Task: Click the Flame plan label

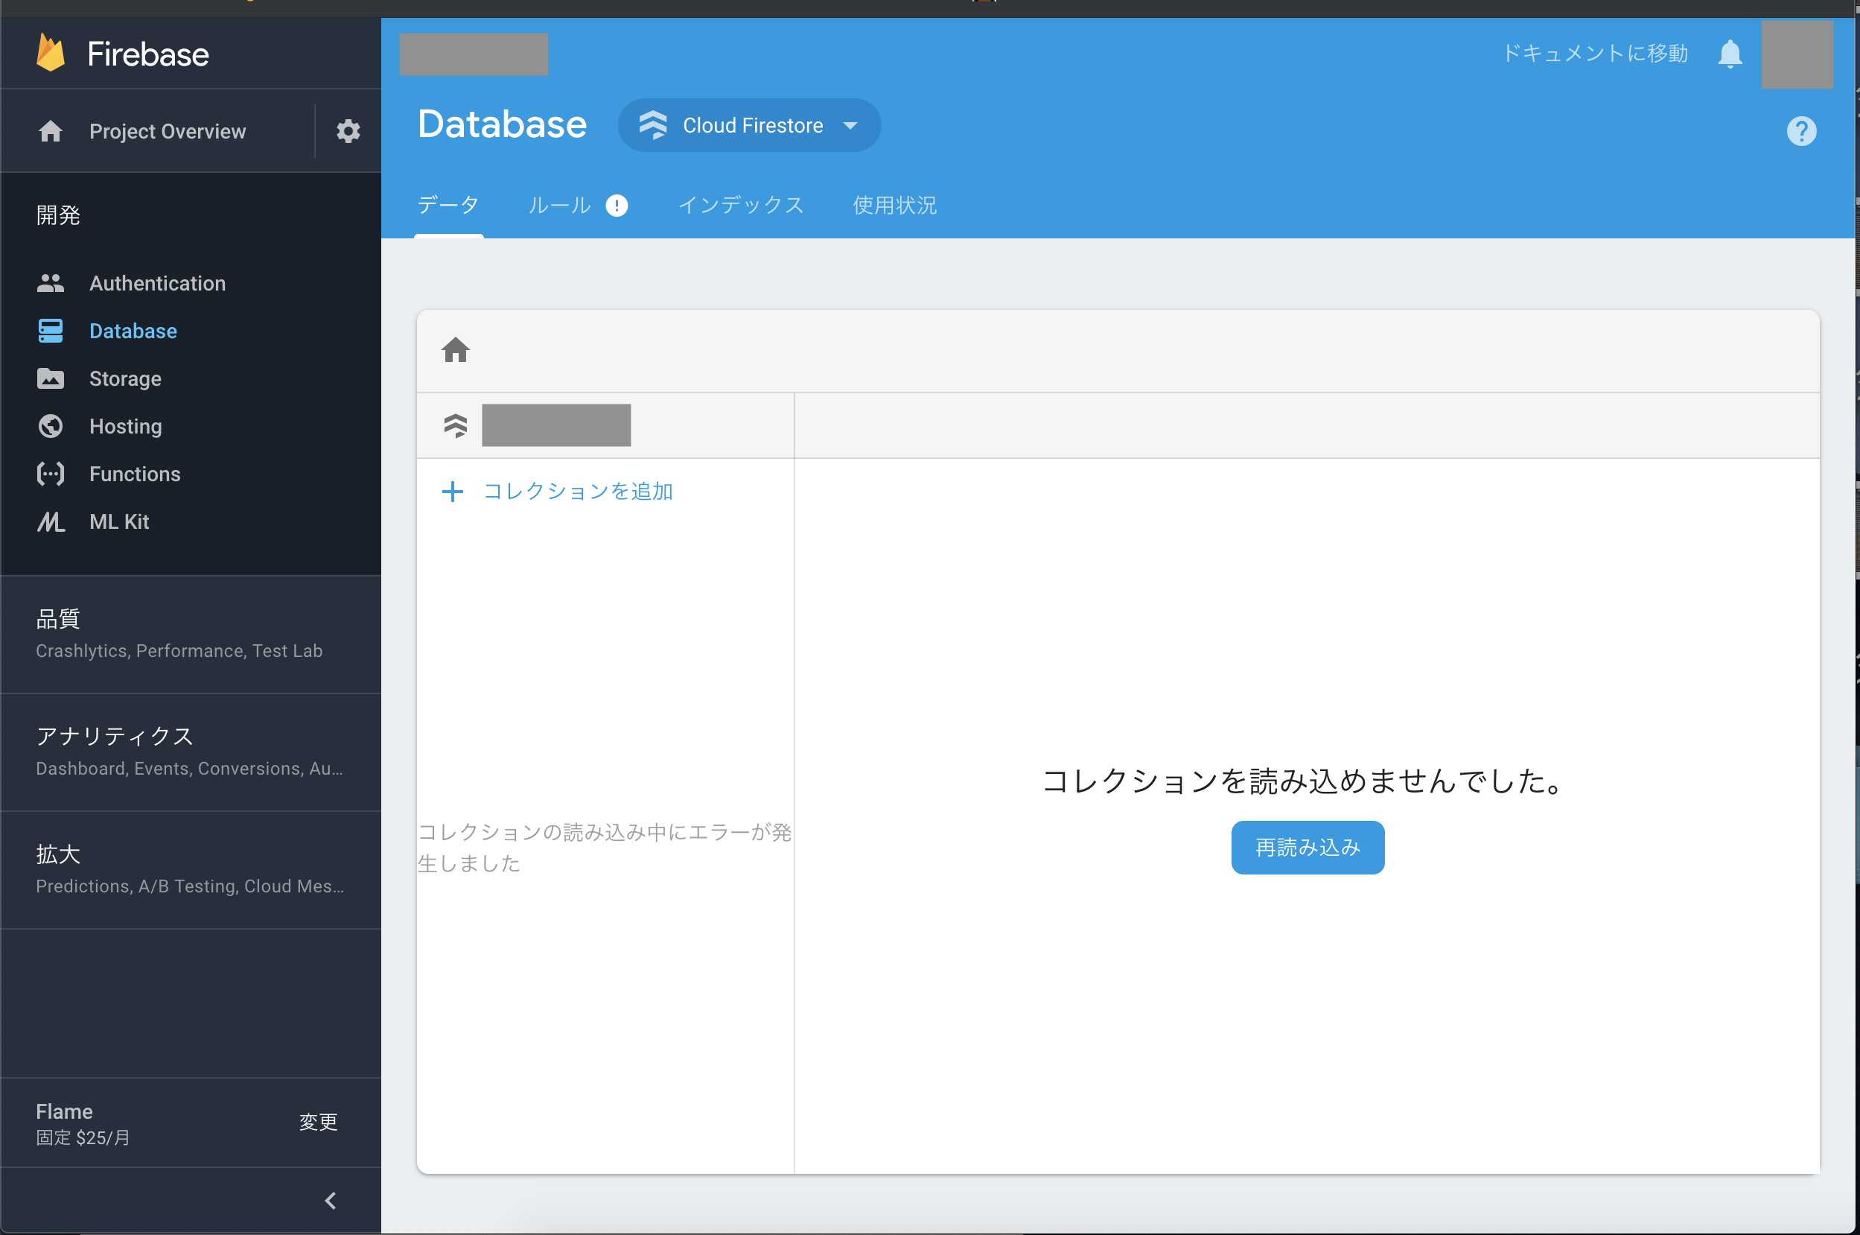Action: 65,1111
